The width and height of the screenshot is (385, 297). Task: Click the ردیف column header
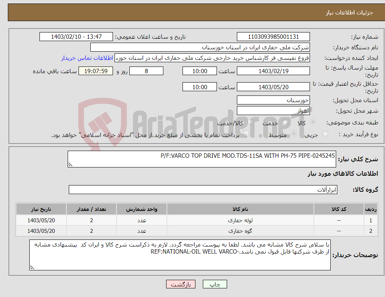(371, 209)
